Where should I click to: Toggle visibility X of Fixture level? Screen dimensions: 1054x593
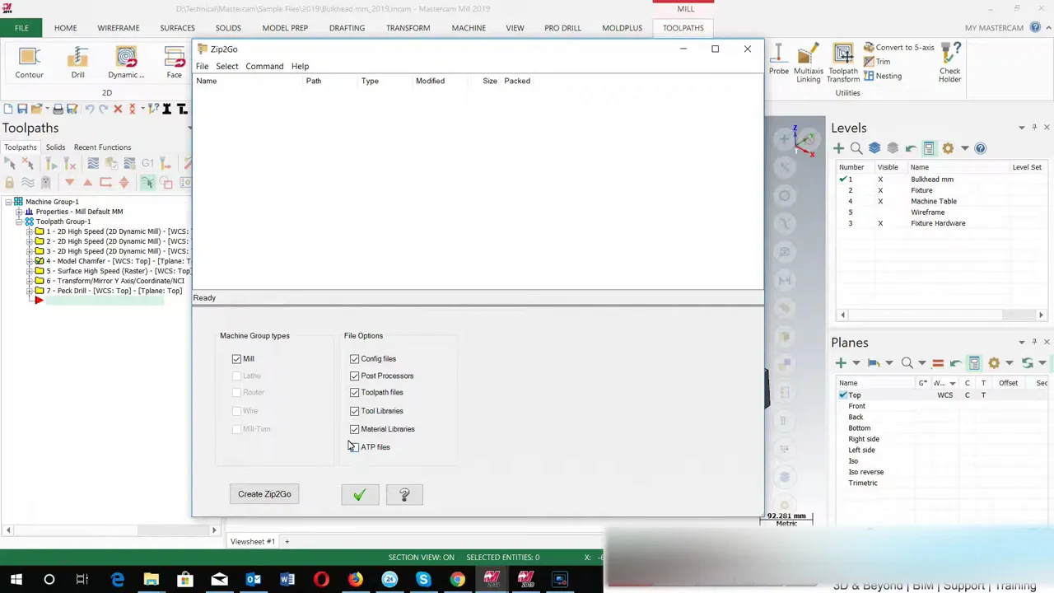click(880, 190)
